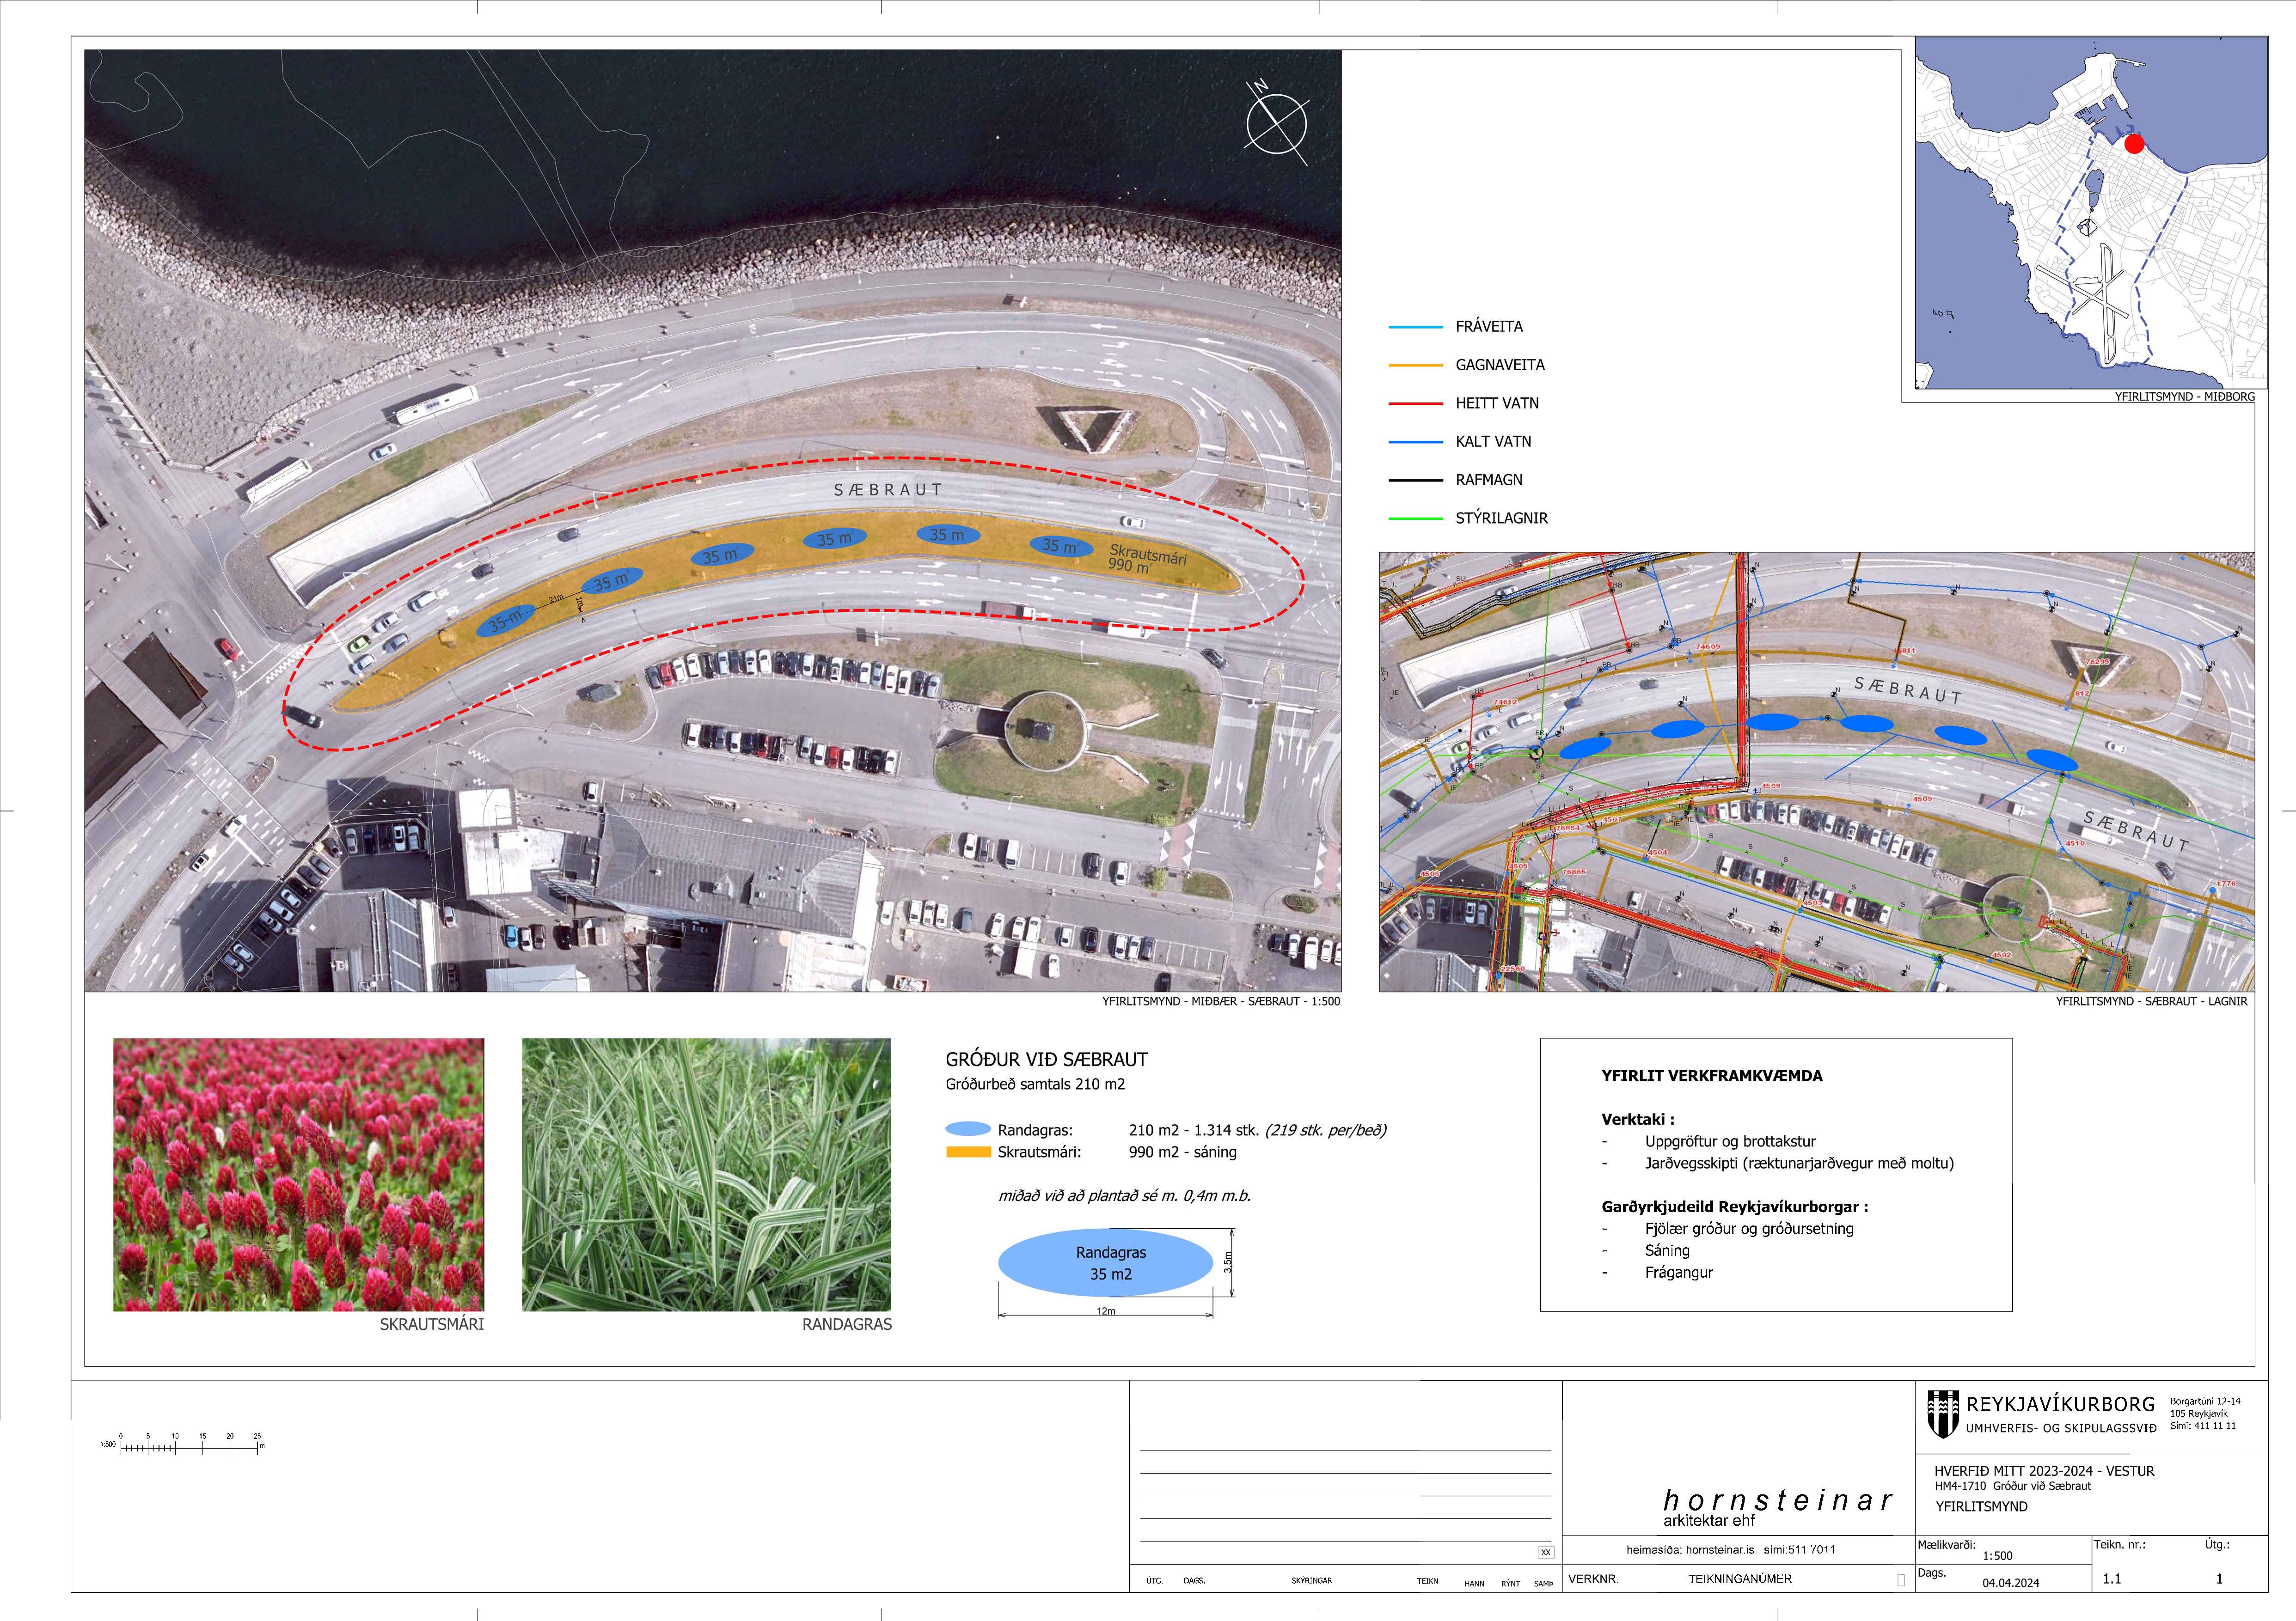Click the orange Skrautsmári legend swatch

(967, 1152)
